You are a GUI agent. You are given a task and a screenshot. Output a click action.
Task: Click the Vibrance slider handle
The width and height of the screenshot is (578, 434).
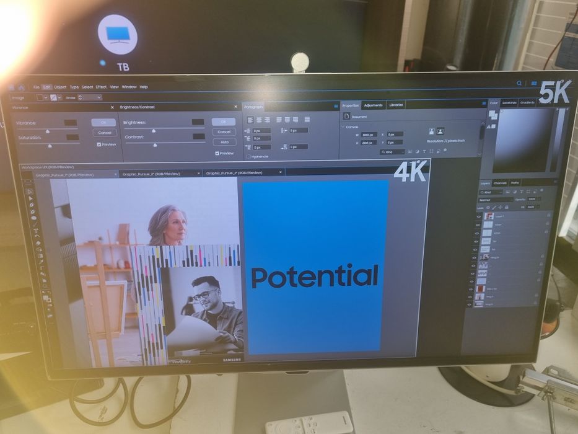48,131
